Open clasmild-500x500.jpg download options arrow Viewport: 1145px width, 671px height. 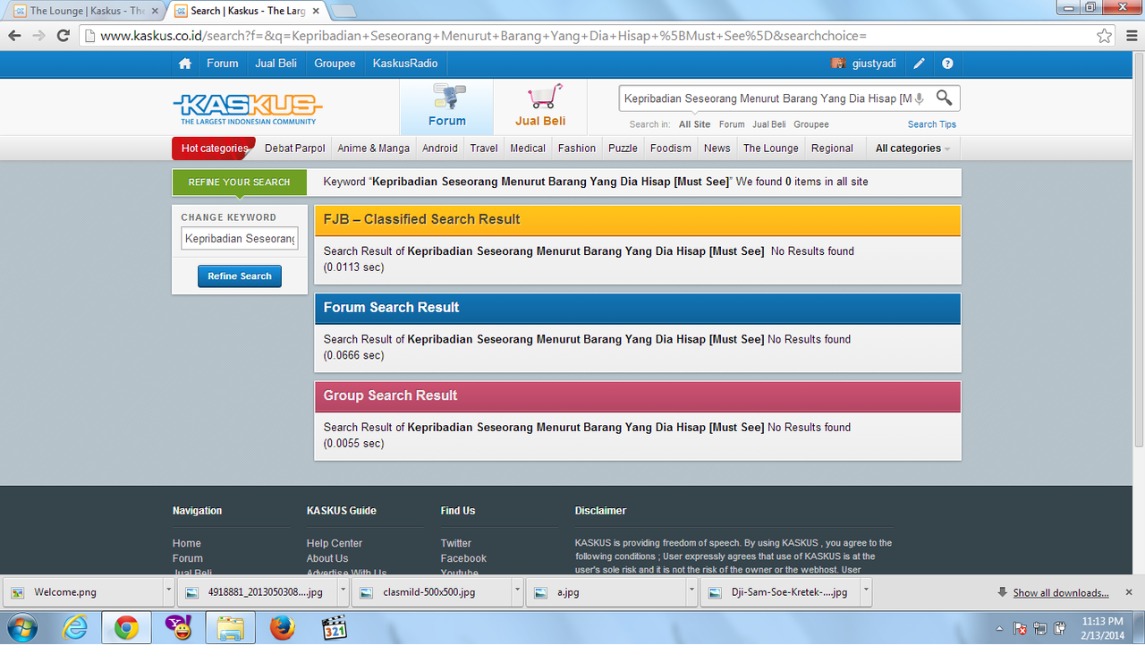tap(517, 591)
